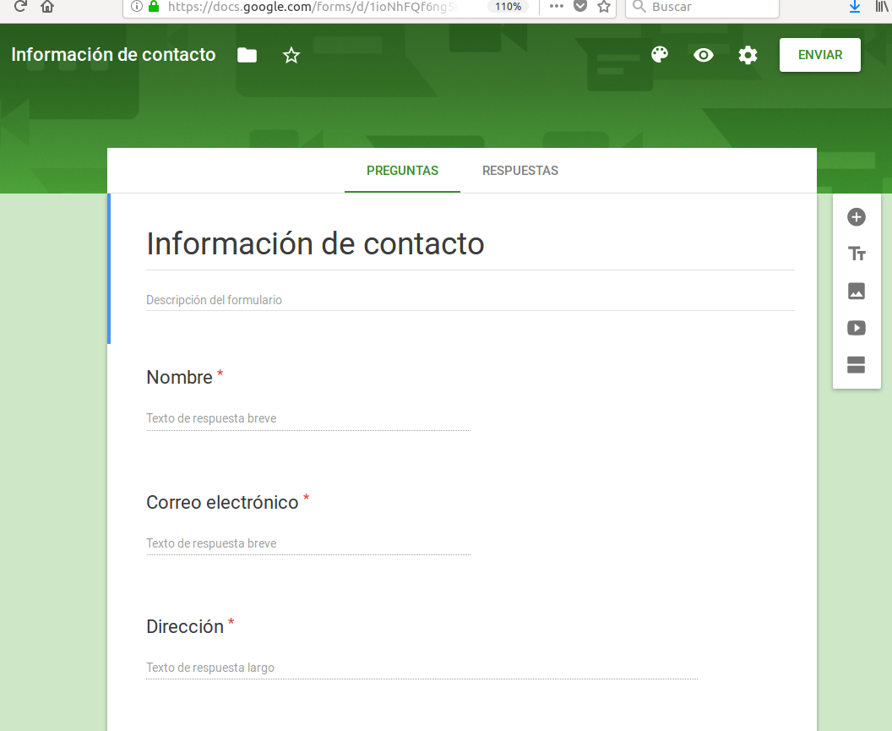Select the Nombre question
This screenshot has width=892, height=731.
(x=179, y=378)
